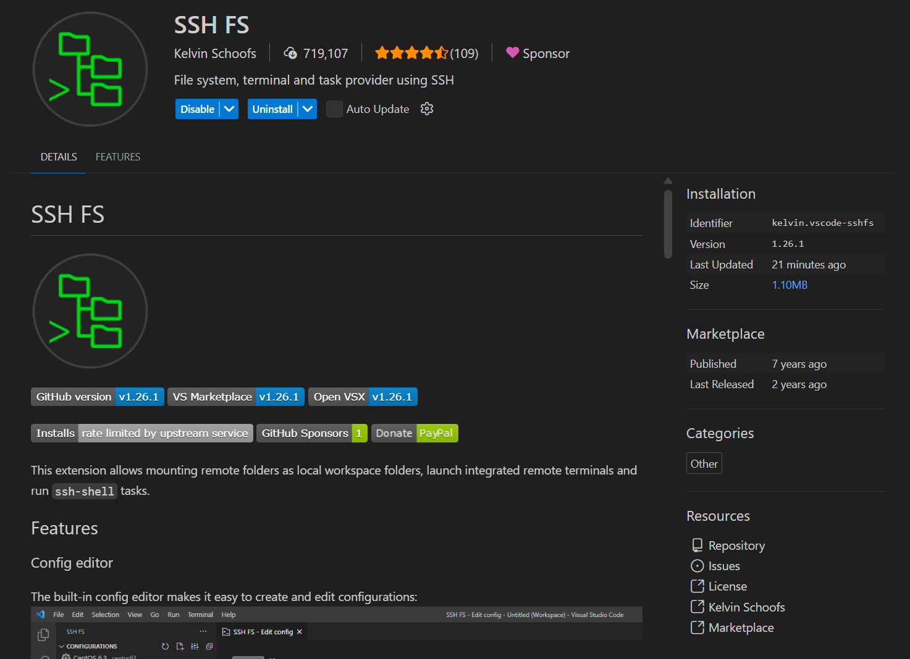Open the Marketplace resource link
910x659 pixels.
tap(732, 628)
